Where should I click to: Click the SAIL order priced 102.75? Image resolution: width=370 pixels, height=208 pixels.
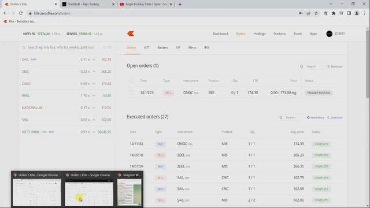pos(235,178)
